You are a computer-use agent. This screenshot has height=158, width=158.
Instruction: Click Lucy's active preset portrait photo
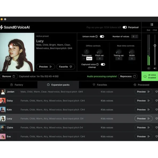(x=17, y=52)
